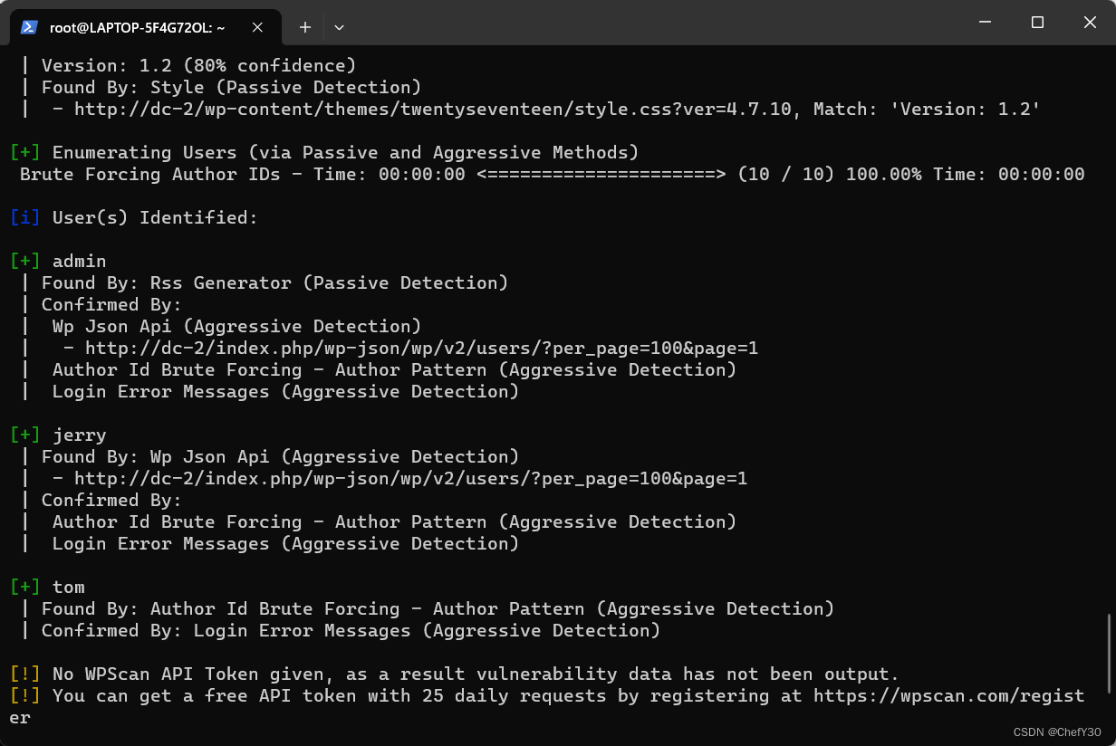1116x746 pixels.
Task: Click the Enumerating Users heading line
Action: click(324, 152)
